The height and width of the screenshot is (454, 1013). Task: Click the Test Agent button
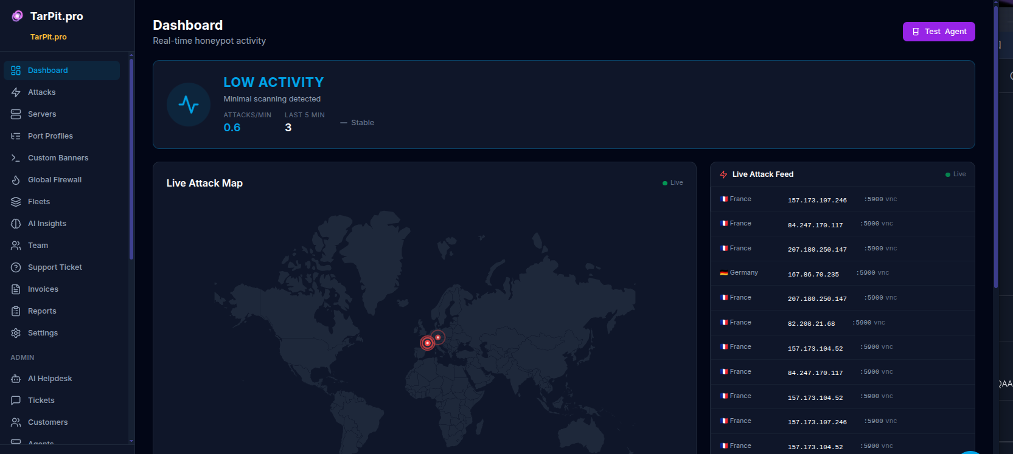click(x=939, y=32)
